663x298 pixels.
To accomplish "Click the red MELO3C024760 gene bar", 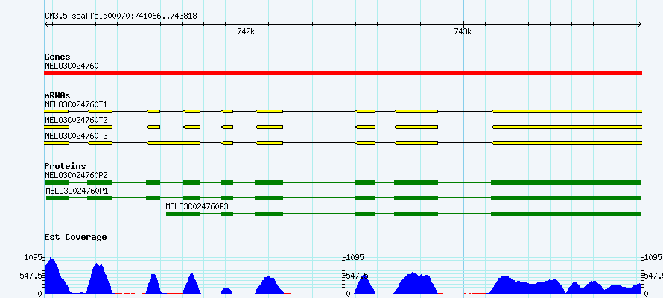I will tap(343, 73).
